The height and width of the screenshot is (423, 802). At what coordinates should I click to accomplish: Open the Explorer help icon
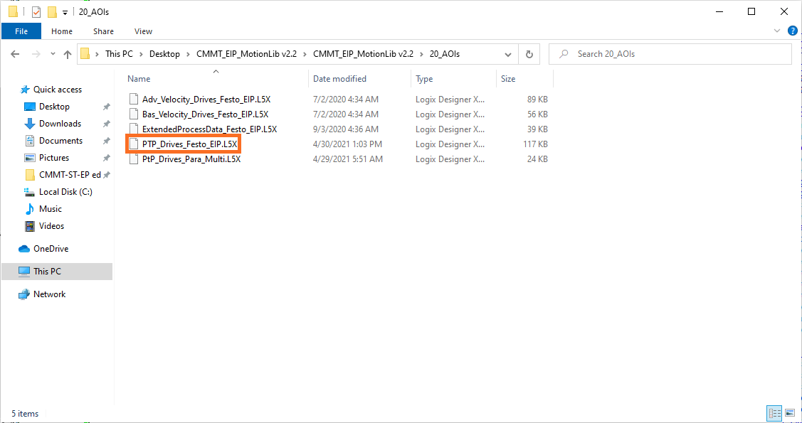point(792,31)
